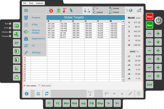
Task: Click the V+ speed increase key
Action: 117,103
